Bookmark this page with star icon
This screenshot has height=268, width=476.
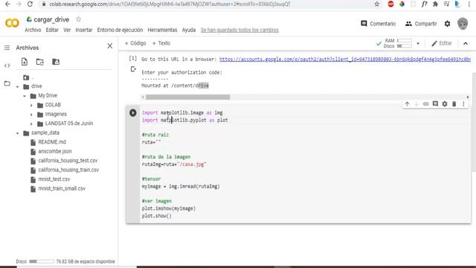click(x=377, y=4)
